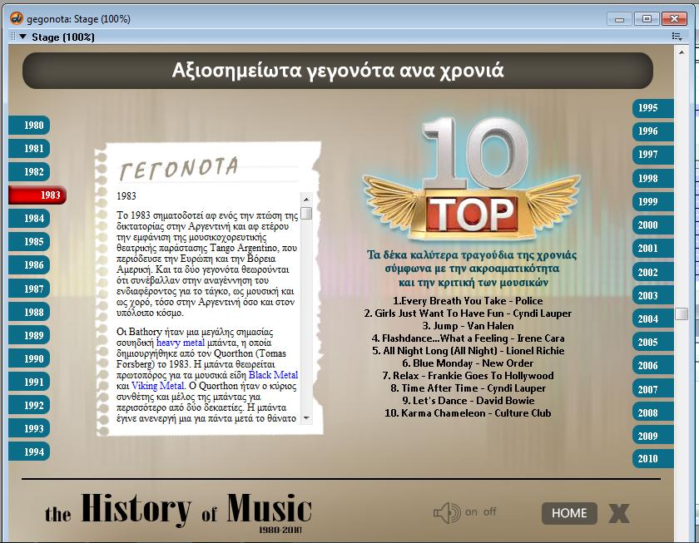The width and height of the screenshot is (699, 543).
Task: Select the 2007 year tab
Action: 652,389
